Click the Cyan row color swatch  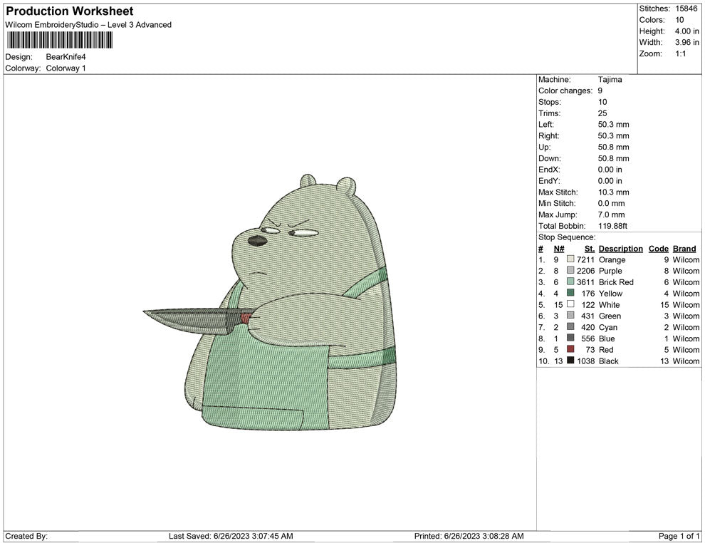[x=570, y=326]
